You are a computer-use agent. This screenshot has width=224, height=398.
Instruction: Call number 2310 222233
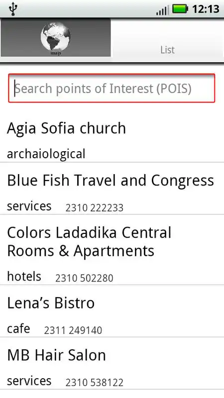click(94, 208)
